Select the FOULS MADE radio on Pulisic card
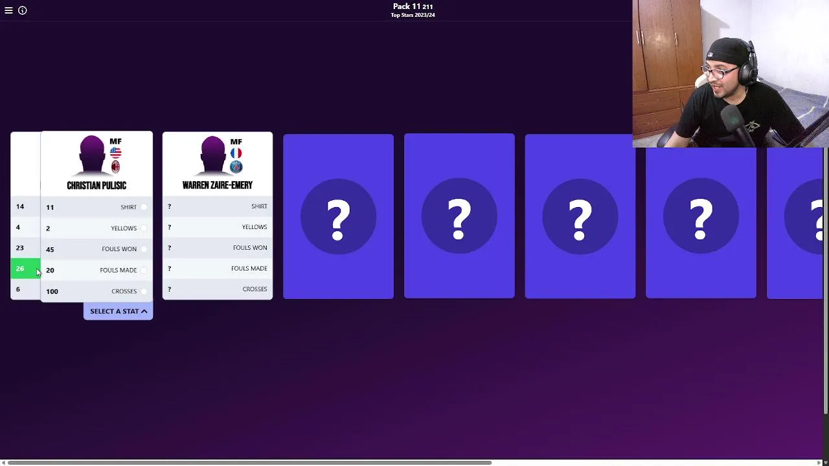 click(x=144, y=270)
